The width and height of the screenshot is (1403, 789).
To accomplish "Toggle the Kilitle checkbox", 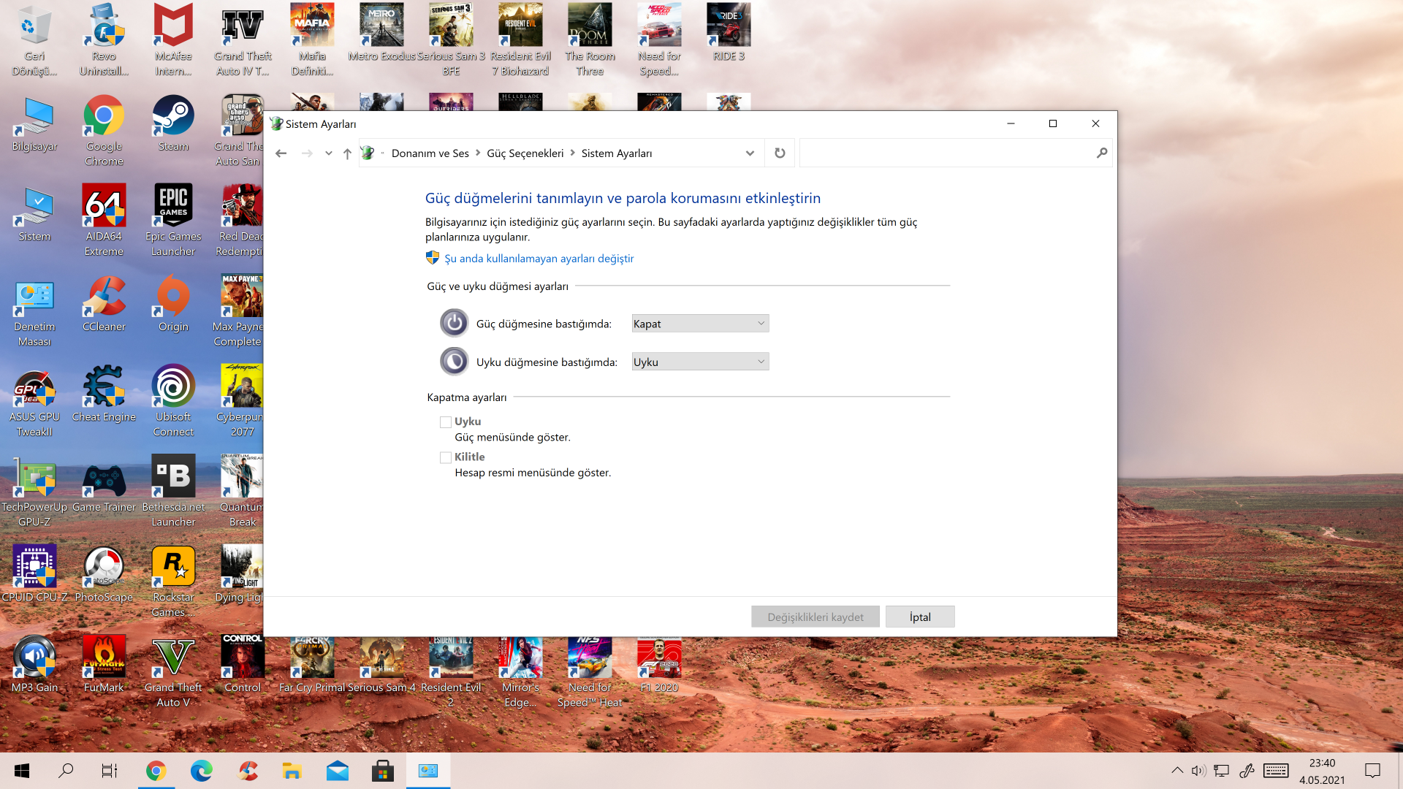I will 446,457.
